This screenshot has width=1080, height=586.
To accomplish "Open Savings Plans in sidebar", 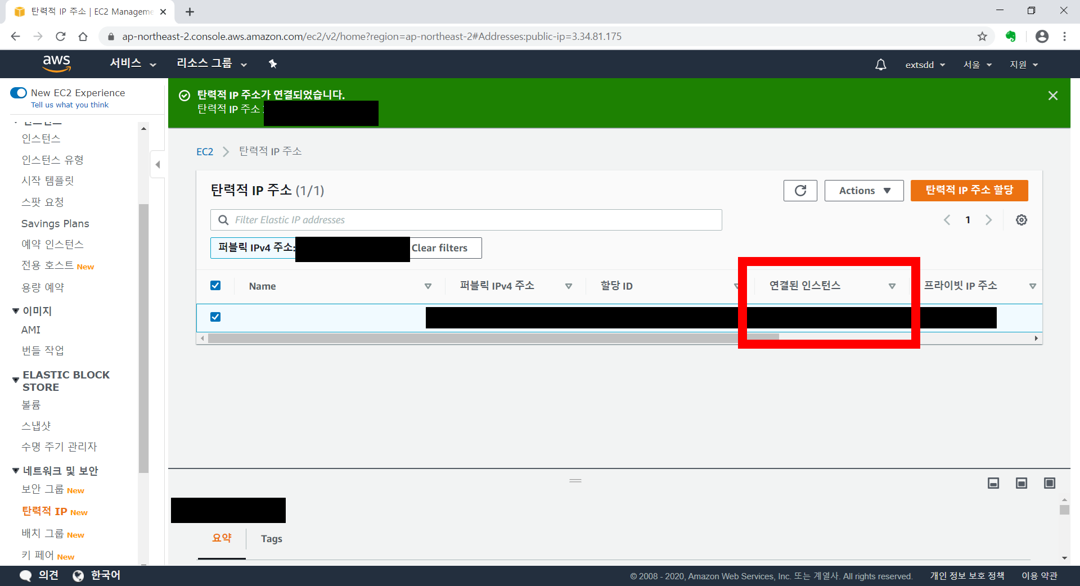I will click(x=55, y=224).
